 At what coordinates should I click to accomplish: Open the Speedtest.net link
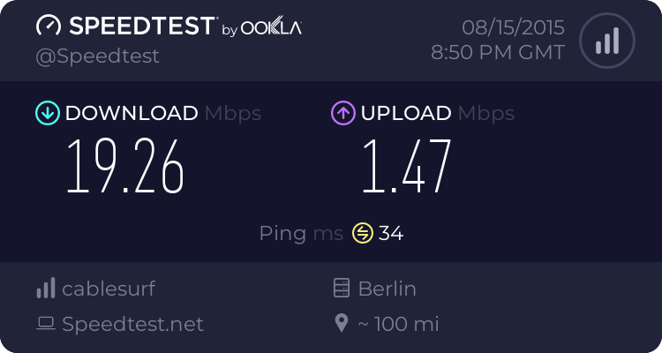pos(132,324)
